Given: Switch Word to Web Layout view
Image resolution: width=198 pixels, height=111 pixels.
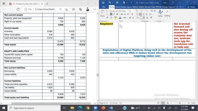Looking at the screenshot, I should (x=167, y=103).
